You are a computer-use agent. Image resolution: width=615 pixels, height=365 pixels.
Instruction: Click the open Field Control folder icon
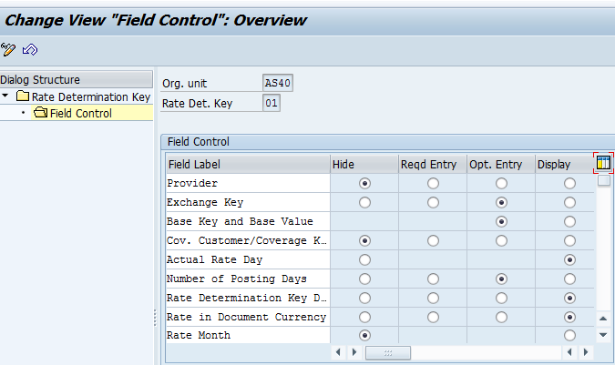click(40, 113)
